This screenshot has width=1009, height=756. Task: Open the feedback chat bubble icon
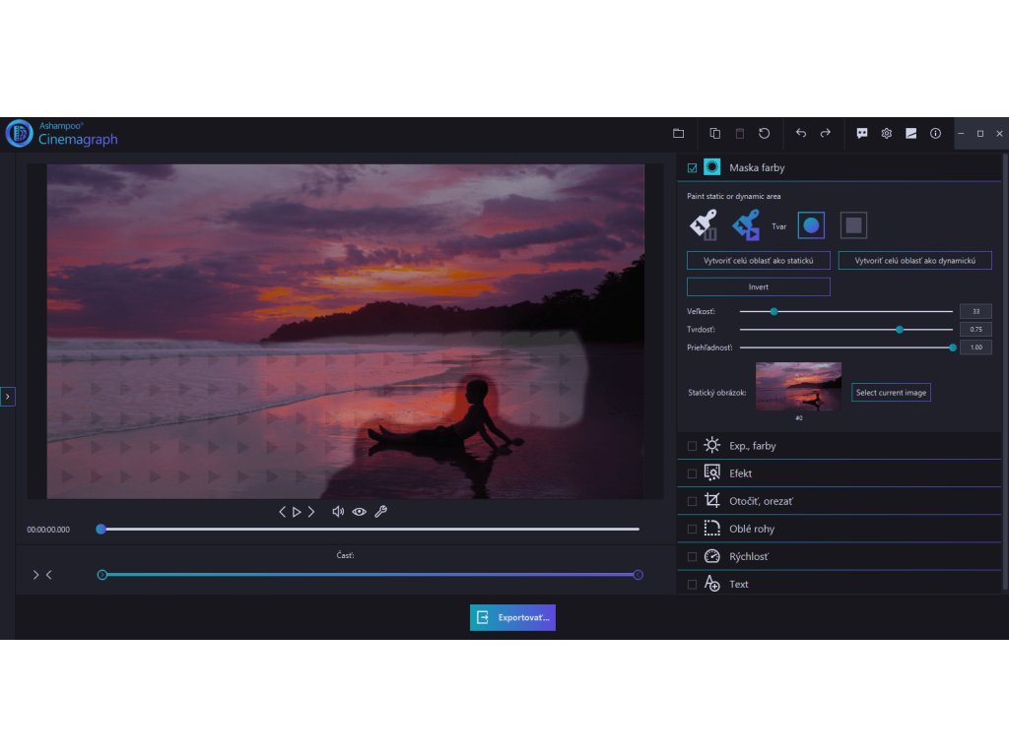point(862,133)
